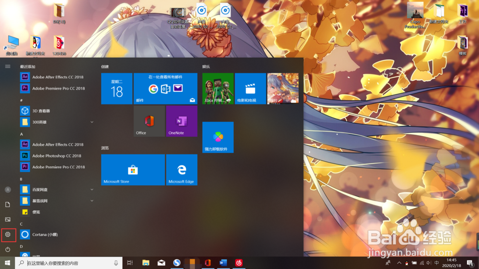The width and height of the screenshot is (479, 269).
Task: Open the 邮件 mail tile
Action: tap(165, 89)
